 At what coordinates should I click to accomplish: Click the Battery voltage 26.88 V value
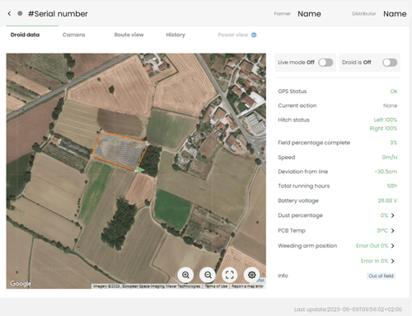tap(387, 200)
